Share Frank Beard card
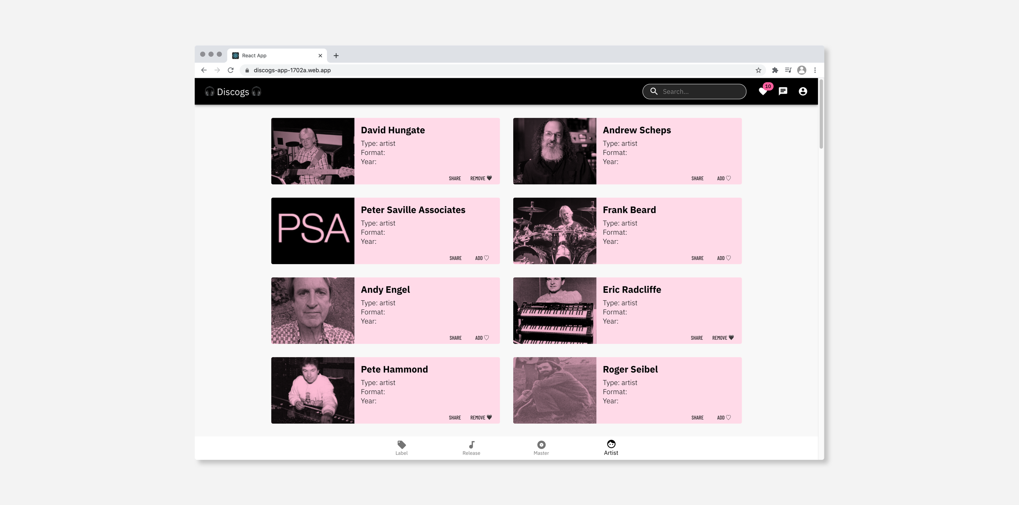 pyautogui.click(x=697, y=258)
